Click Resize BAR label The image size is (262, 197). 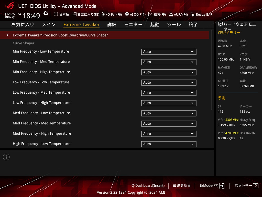tap(204, 14)
